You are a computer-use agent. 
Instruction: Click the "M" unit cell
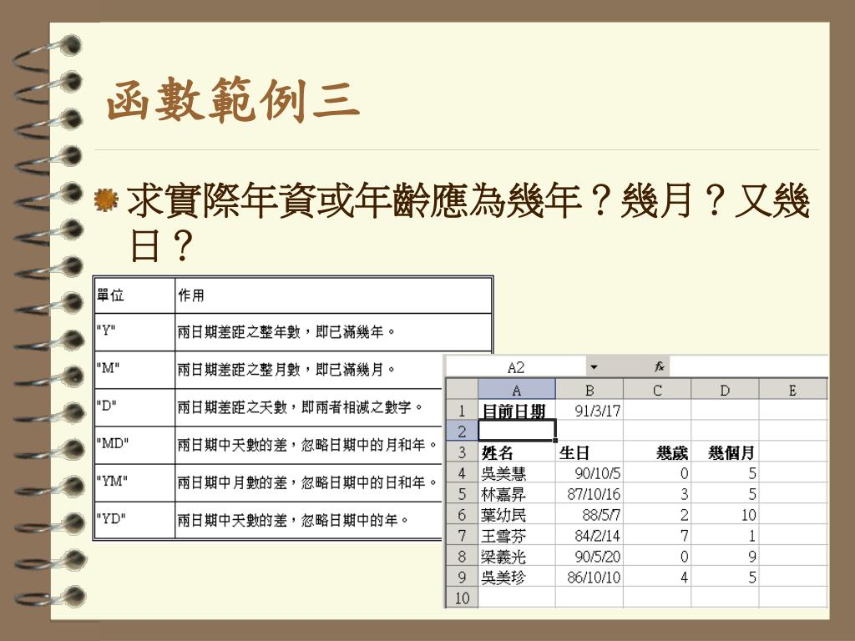(x=134, y=370)
